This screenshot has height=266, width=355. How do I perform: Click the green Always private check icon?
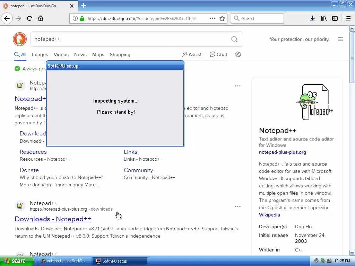click(17, 69)
